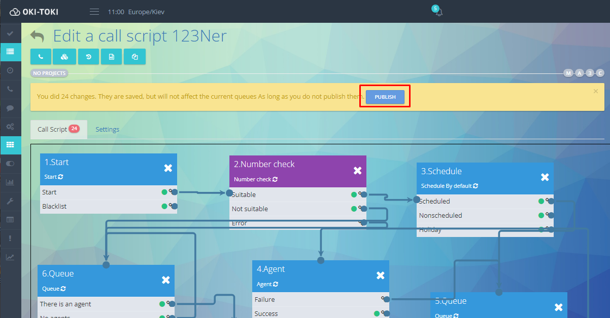Open the clock item in sidebar
The height and width of the screenshot is (318, 610).
pyautogui.click(x=10, y=70)
